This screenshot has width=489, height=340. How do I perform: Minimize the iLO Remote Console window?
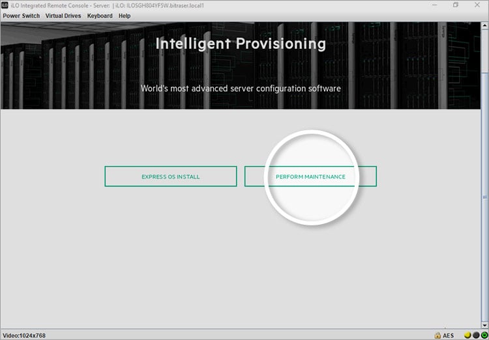(434, 5)
